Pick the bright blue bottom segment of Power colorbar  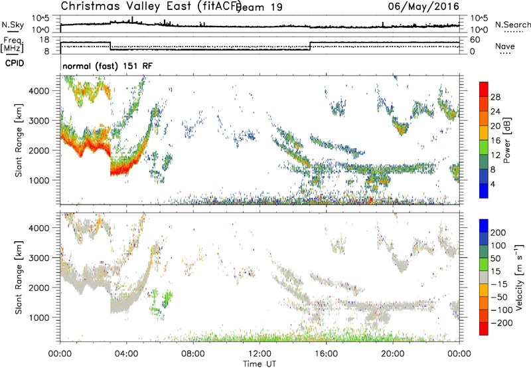(484, 191)
